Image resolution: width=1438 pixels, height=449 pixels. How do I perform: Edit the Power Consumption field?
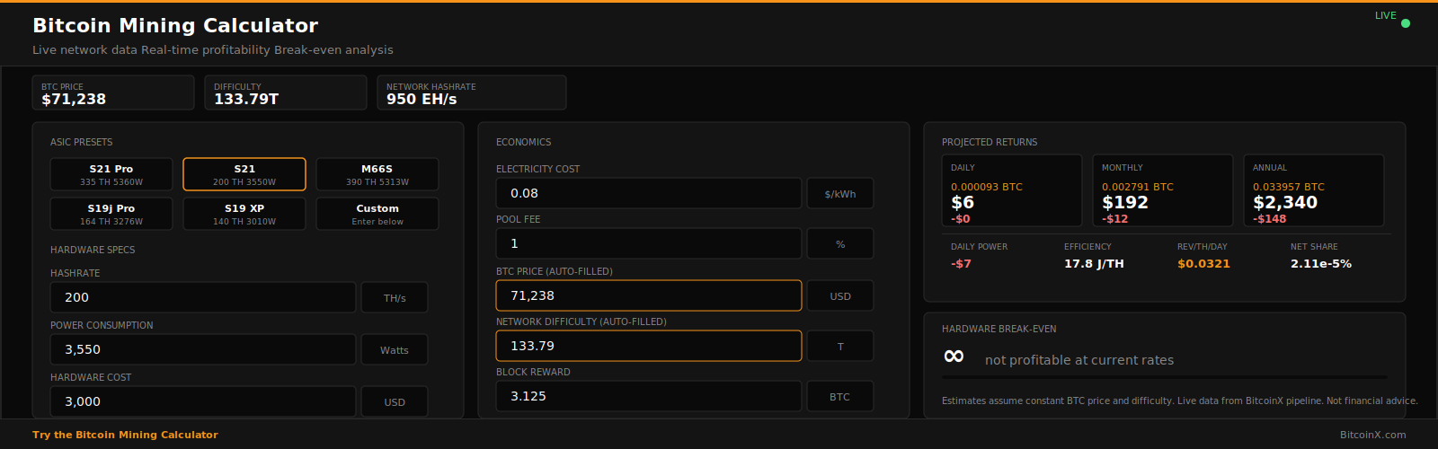click(x=203, y=349)
